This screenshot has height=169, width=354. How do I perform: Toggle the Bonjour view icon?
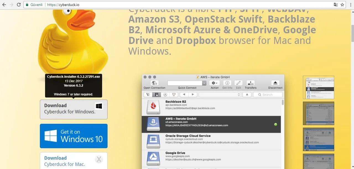click(173, 94)
